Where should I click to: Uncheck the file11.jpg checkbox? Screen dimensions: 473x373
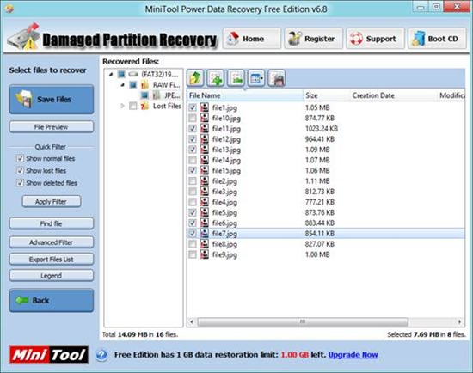193,128
